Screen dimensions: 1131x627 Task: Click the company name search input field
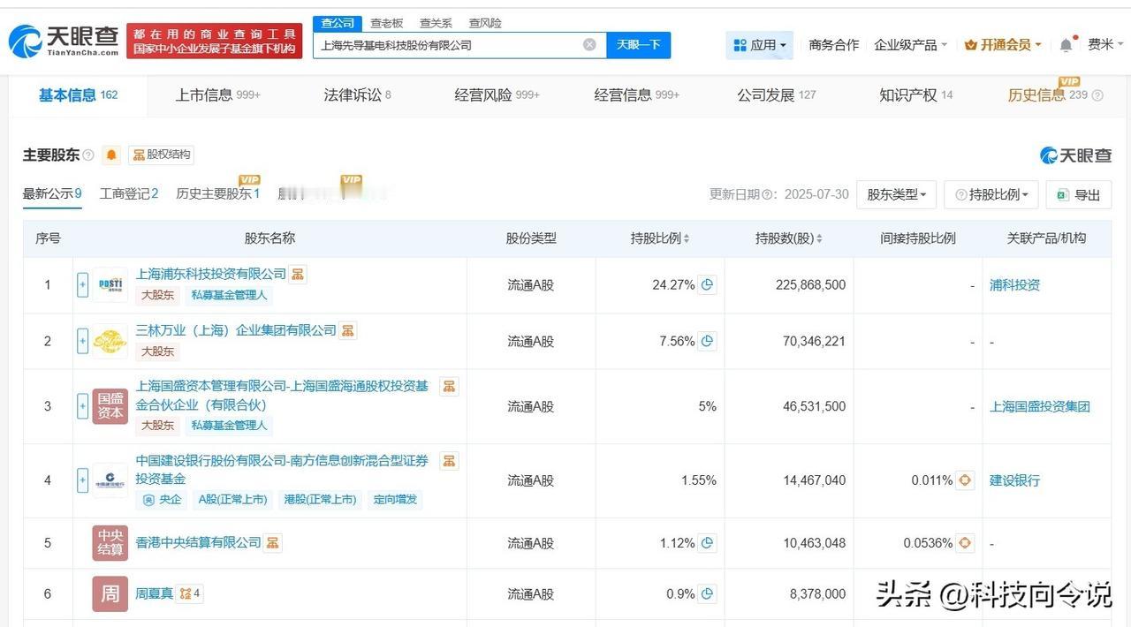(x=451, y=44)
